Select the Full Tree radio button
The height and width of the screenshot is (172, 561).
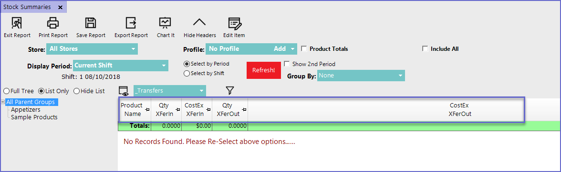pos(6,91)
